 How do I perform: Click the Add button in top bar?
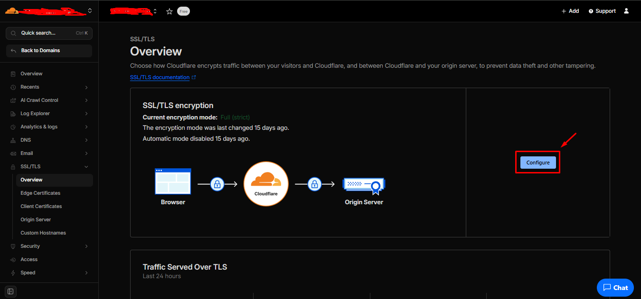coord(570,11)
